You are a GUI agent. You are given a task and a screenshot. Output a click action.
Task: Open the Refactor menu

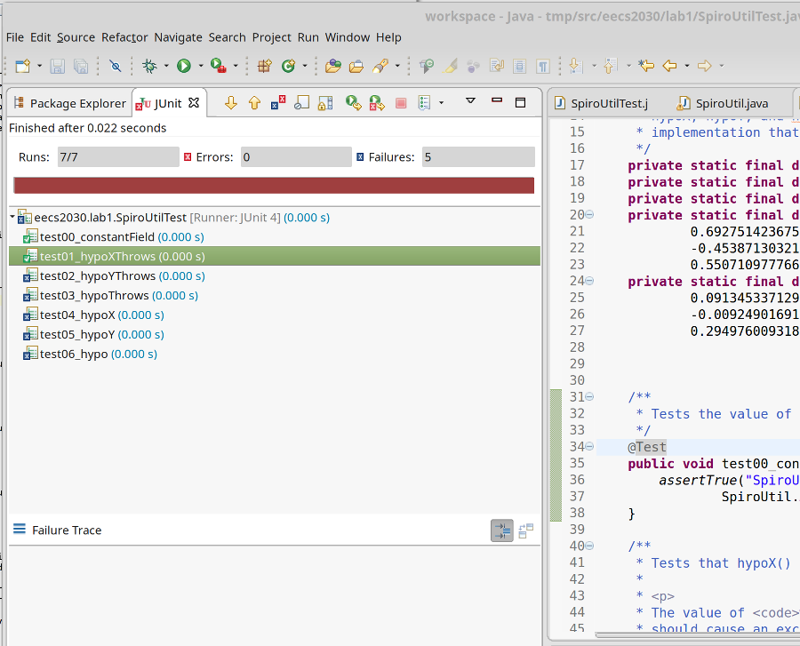coord(124,37)
